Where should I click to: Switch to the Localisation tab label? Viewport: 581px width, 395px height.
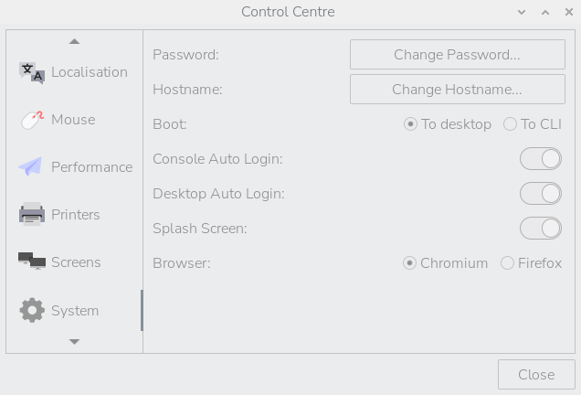pyautogui.click(x=89, y=72)
